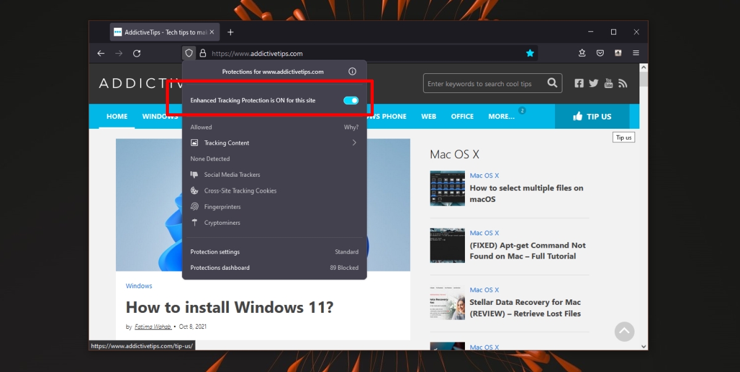Click Social Media Trackers entry
740x372 pixels.
232,175
